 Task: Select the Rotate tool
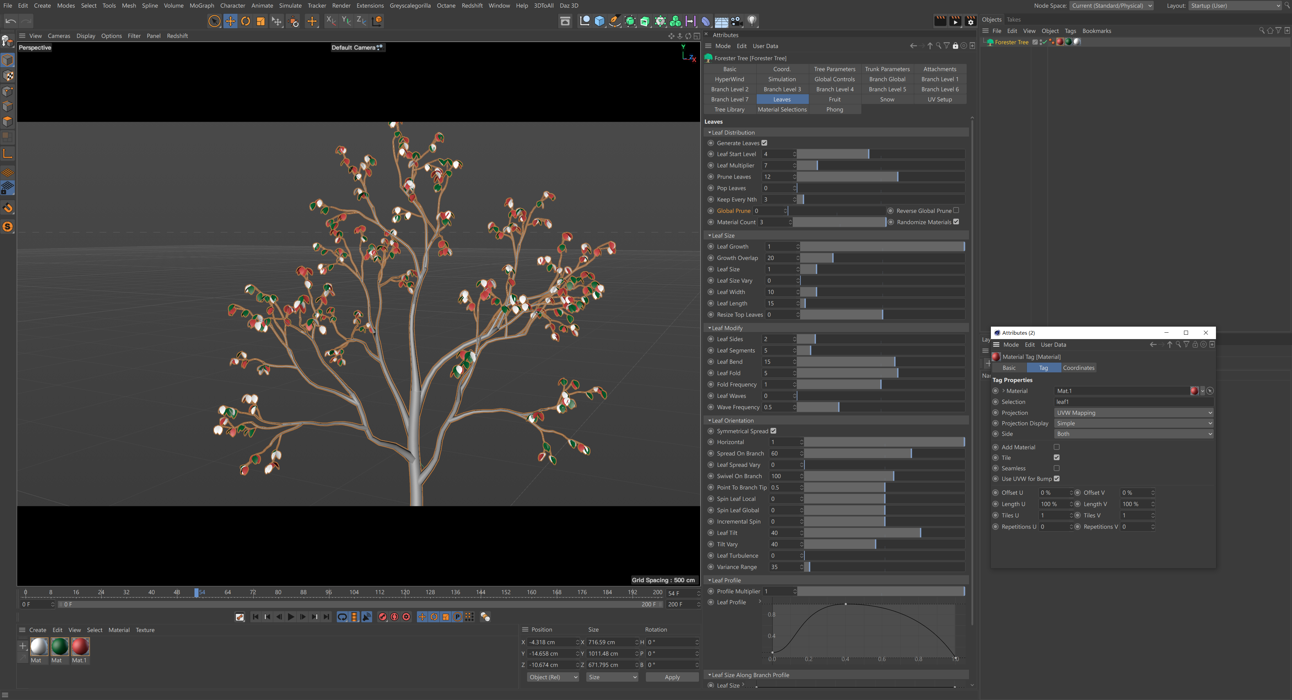coord(246,21)
